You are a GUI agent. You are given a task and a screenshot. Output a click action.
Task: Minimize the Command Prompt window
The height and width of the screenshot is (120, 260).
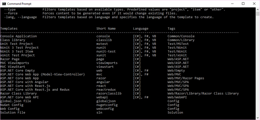point(232,4)
